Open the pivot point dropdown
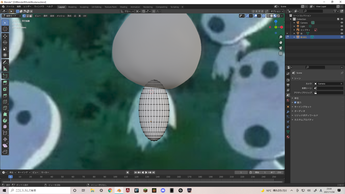The image size is (345, 194). [138, 11]
